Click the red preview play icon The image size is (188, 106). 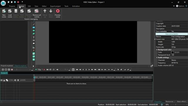[x=44, y=69]
